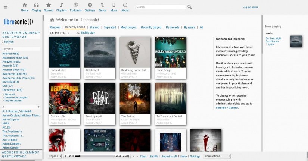Click the home icon beside Welcome heading
This screenshot has height=161, width=308.
tap(52, 20)
